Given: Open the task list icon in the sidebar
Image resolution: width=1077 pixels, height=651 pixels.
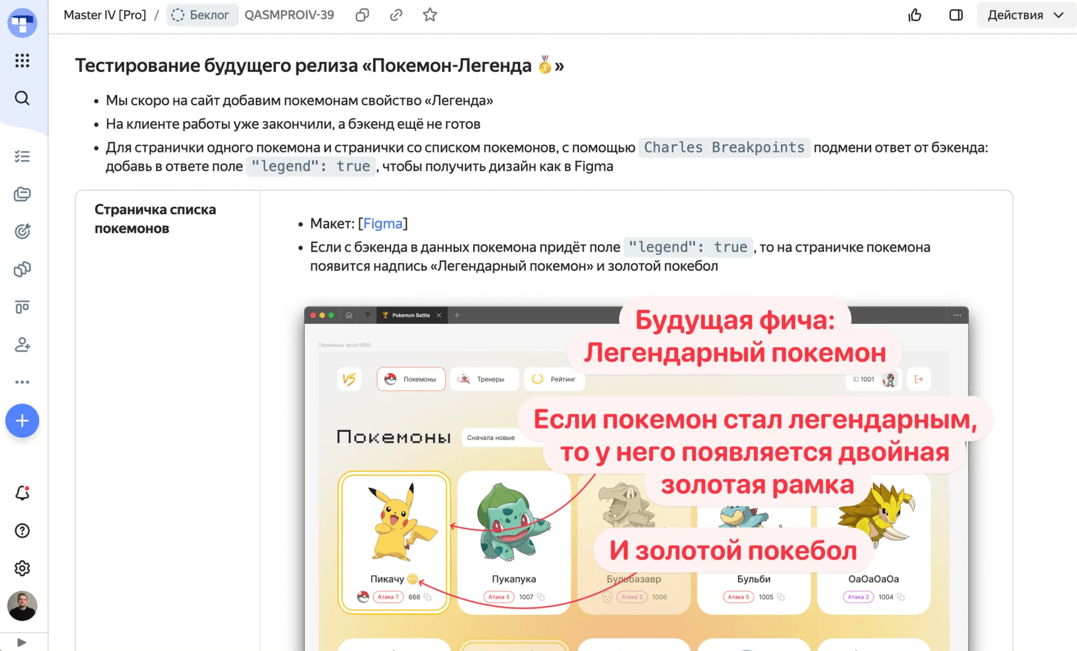Looking at the screenshot, I should (x=22, y=156).
